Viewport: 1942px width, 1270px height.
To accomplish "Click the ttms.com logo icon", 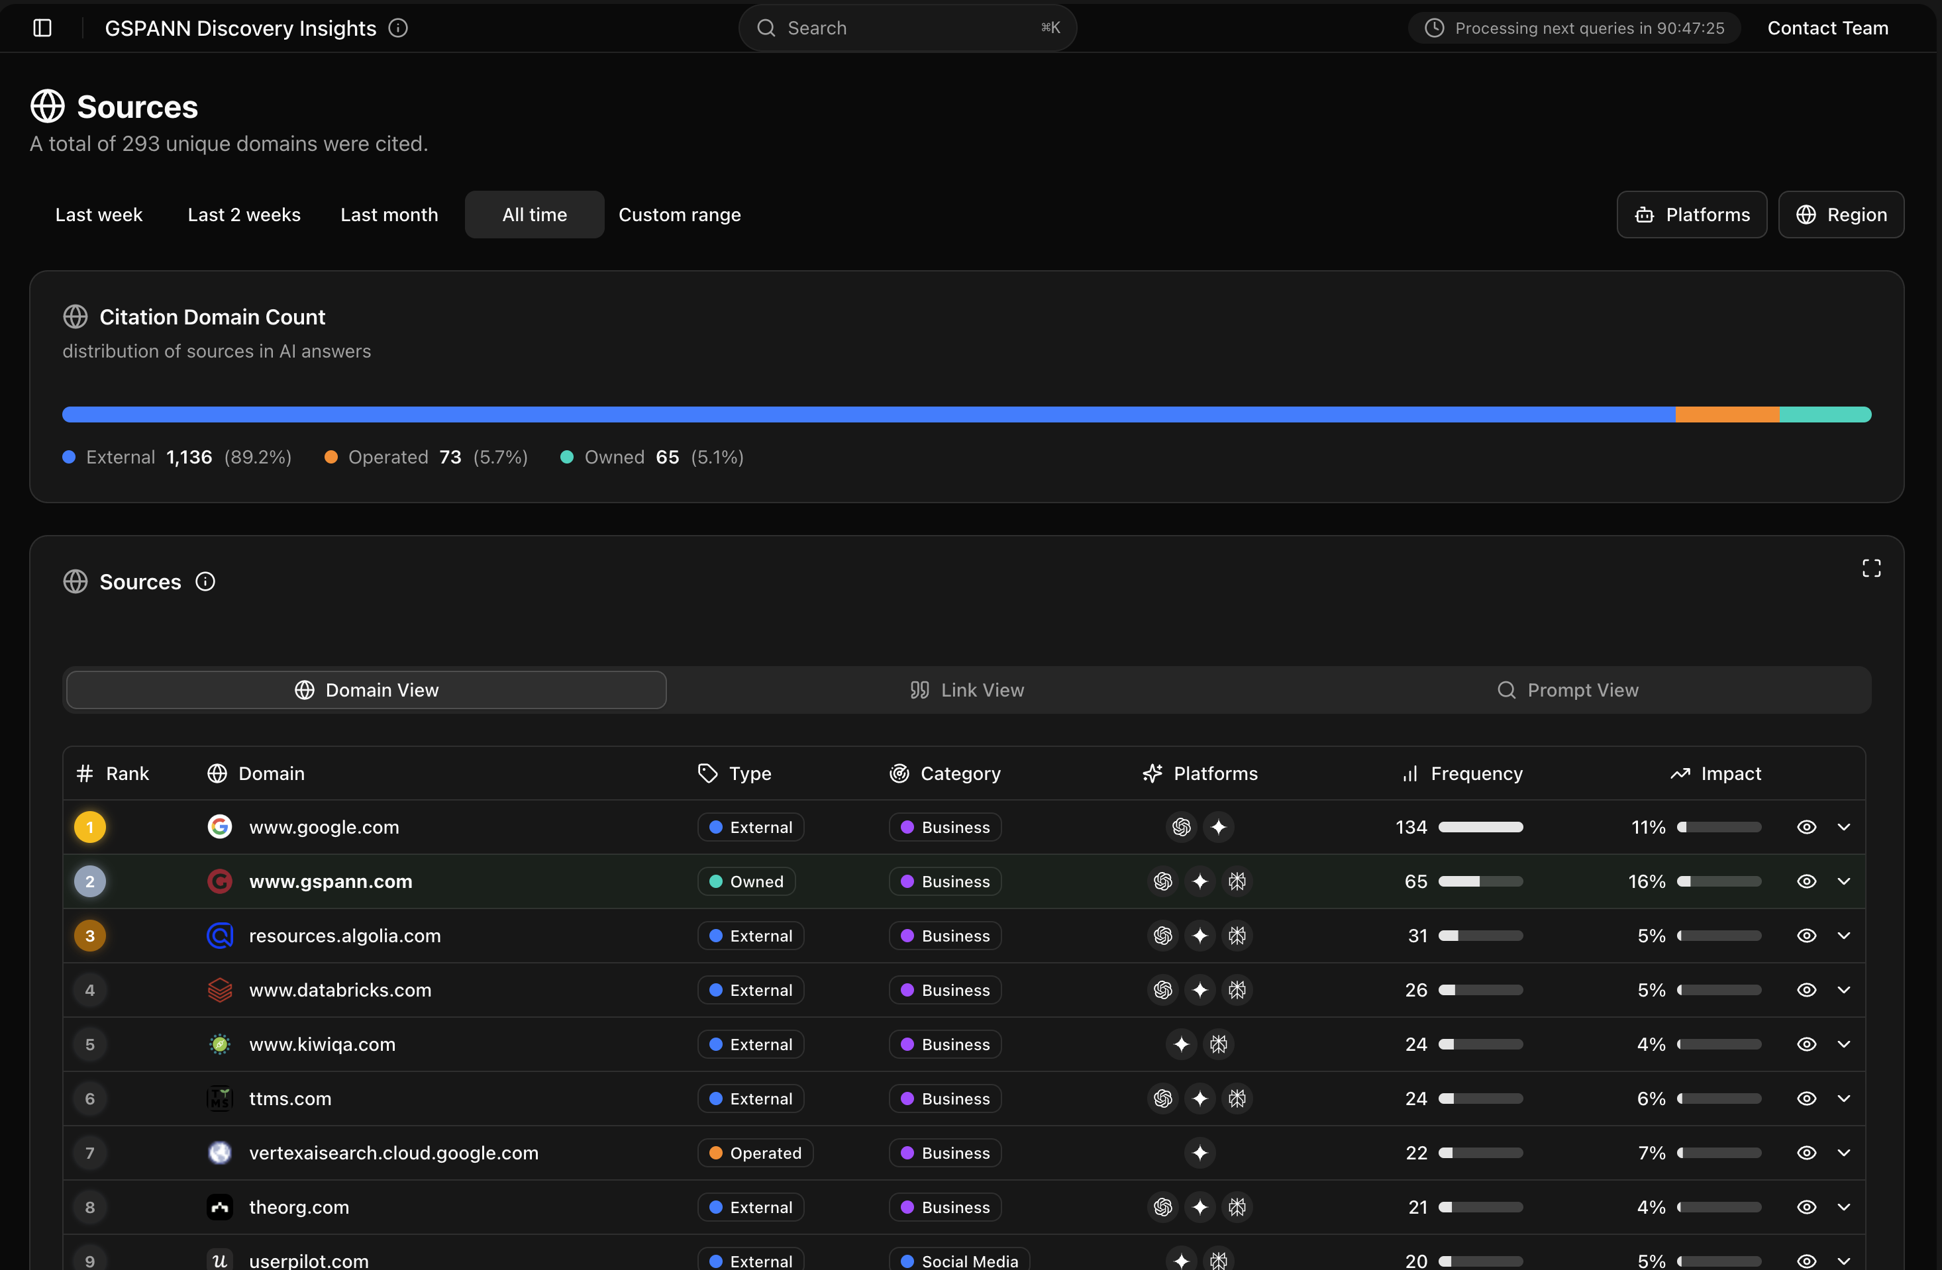I will coord(219,1099).
